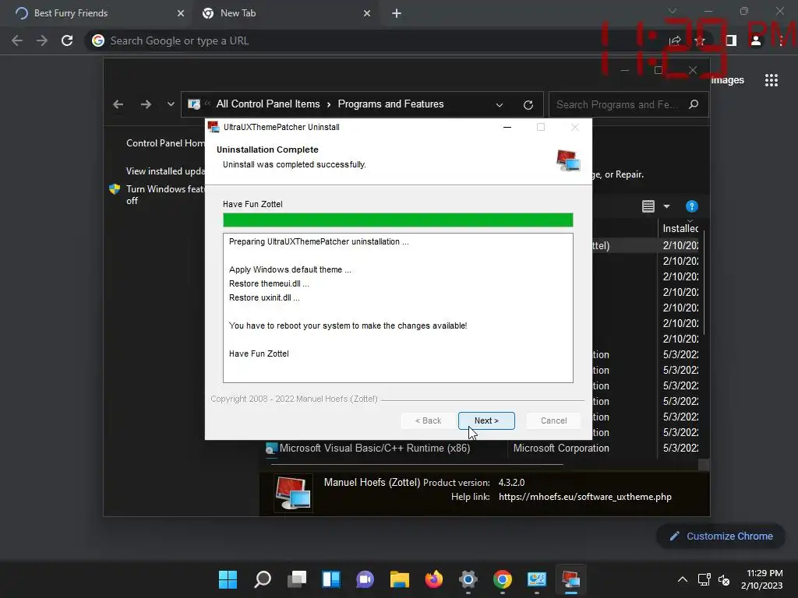Viewport: 798px width, 598px height.
Task: Expand the view options dropdown arrow
Action: point(666,206)
